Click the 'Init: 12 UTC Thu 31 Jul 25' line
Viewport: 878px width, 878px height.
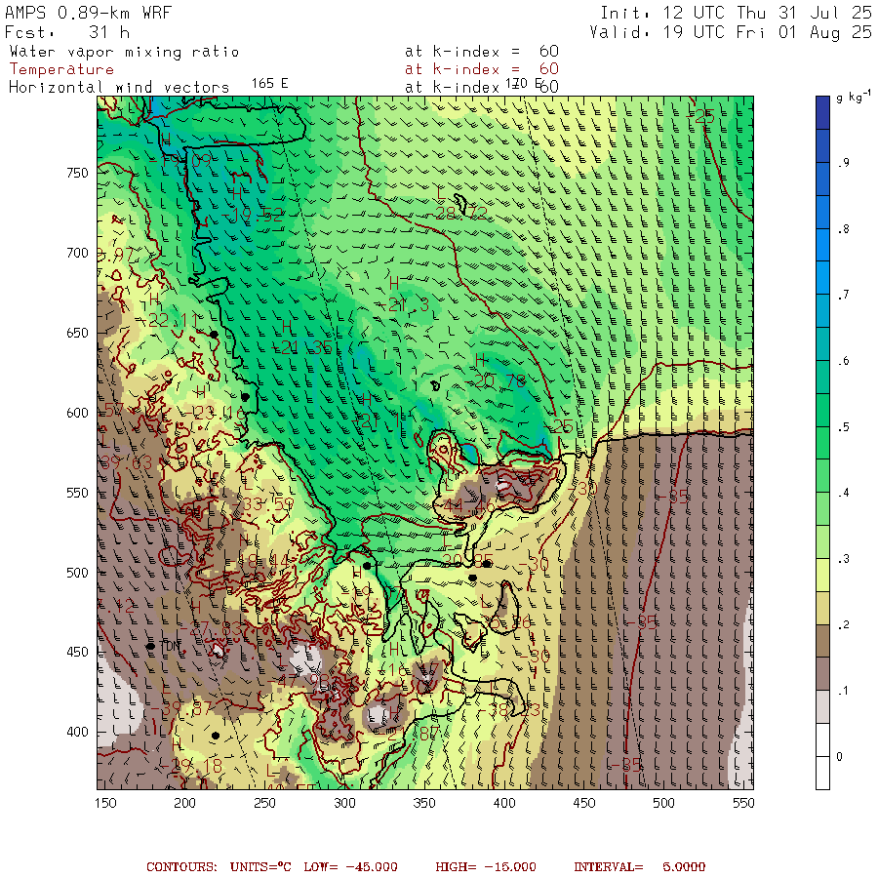[x=736, y=13]
